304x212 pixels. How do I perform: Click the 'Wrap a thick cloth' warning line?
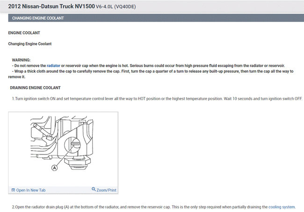151,74
